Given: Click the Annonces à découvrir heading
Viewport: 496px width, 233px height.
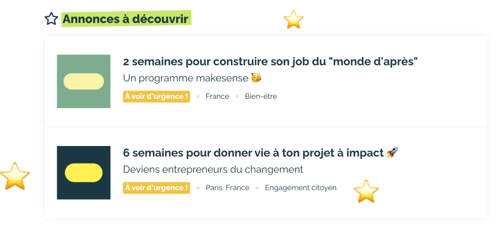Looking at the screenshot, I should tap(126, 19).
